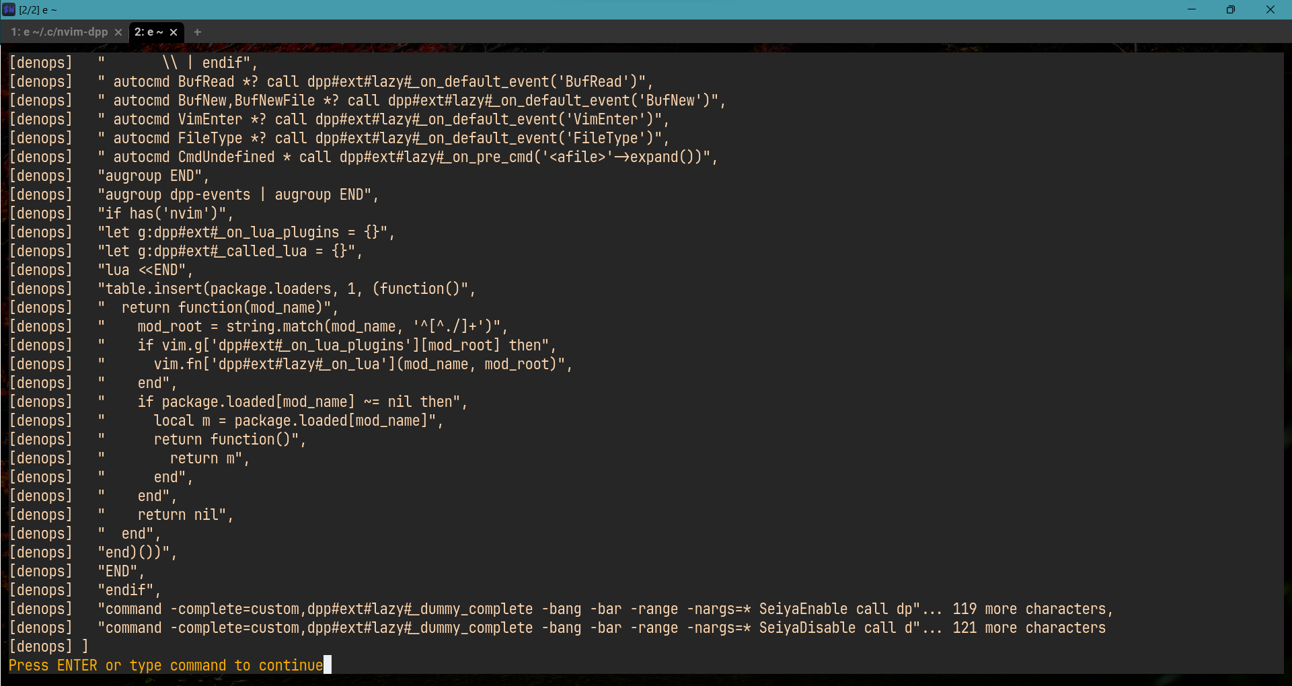The width and height of the screenshot is (1292, 686).
Task: Click the terminal app icon in title bar
Action: [x=9, y=9]
